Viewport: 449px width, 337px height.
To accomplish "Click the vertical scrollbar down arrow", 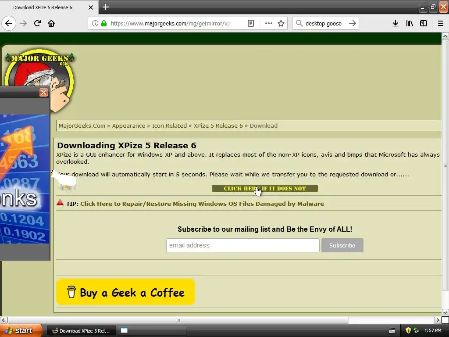I will click(x=445, y=312).
